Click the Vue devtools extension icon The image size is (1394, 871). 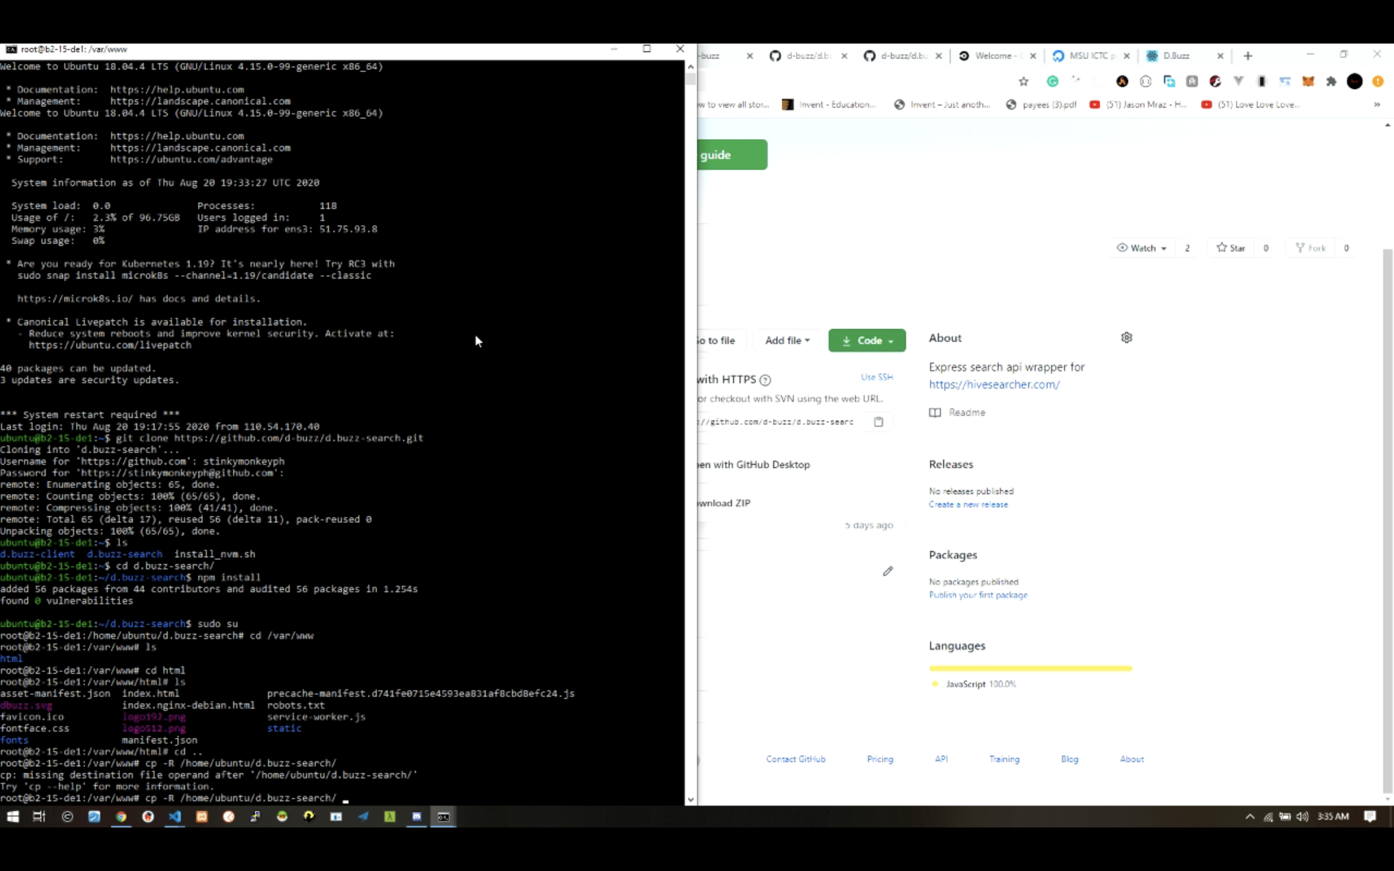(1239, 82)
